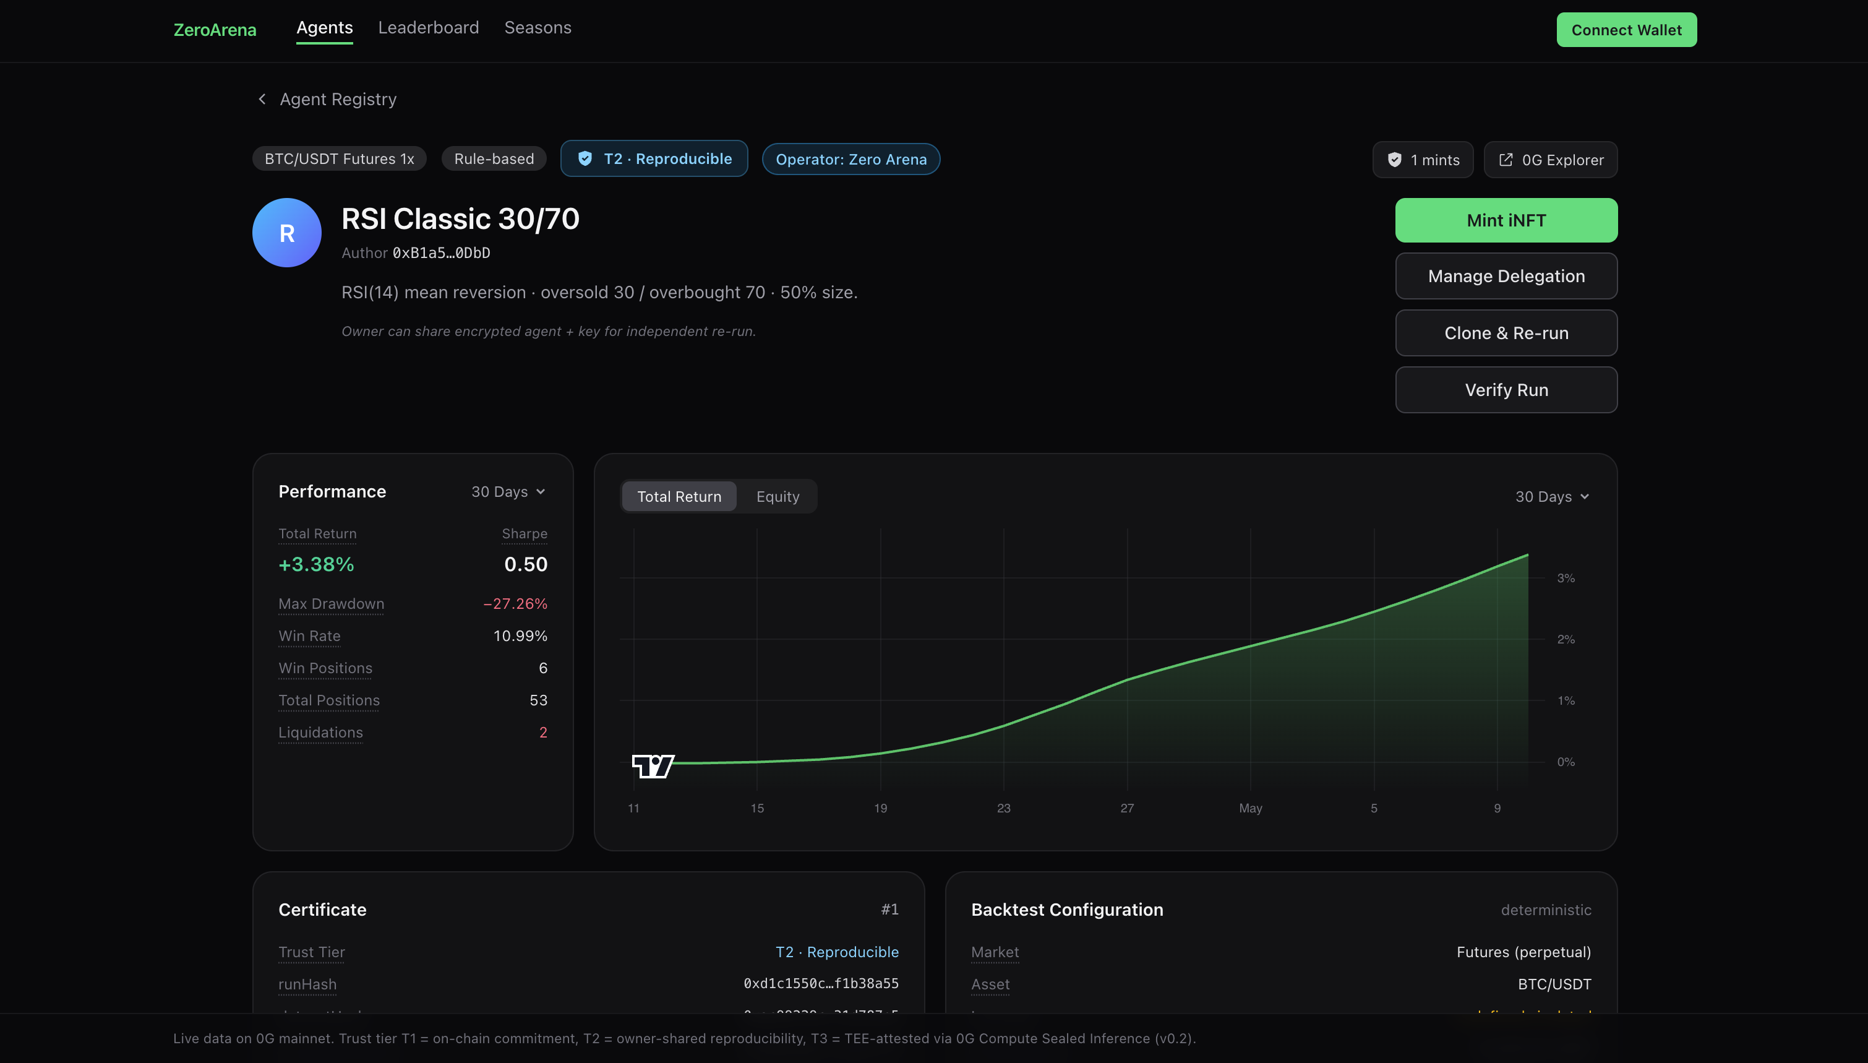Image resolution: width=1868 pixels, height=1063 pixels.
Task: Open the Performance 30 Days dropdown
Action: click(508, 491)
